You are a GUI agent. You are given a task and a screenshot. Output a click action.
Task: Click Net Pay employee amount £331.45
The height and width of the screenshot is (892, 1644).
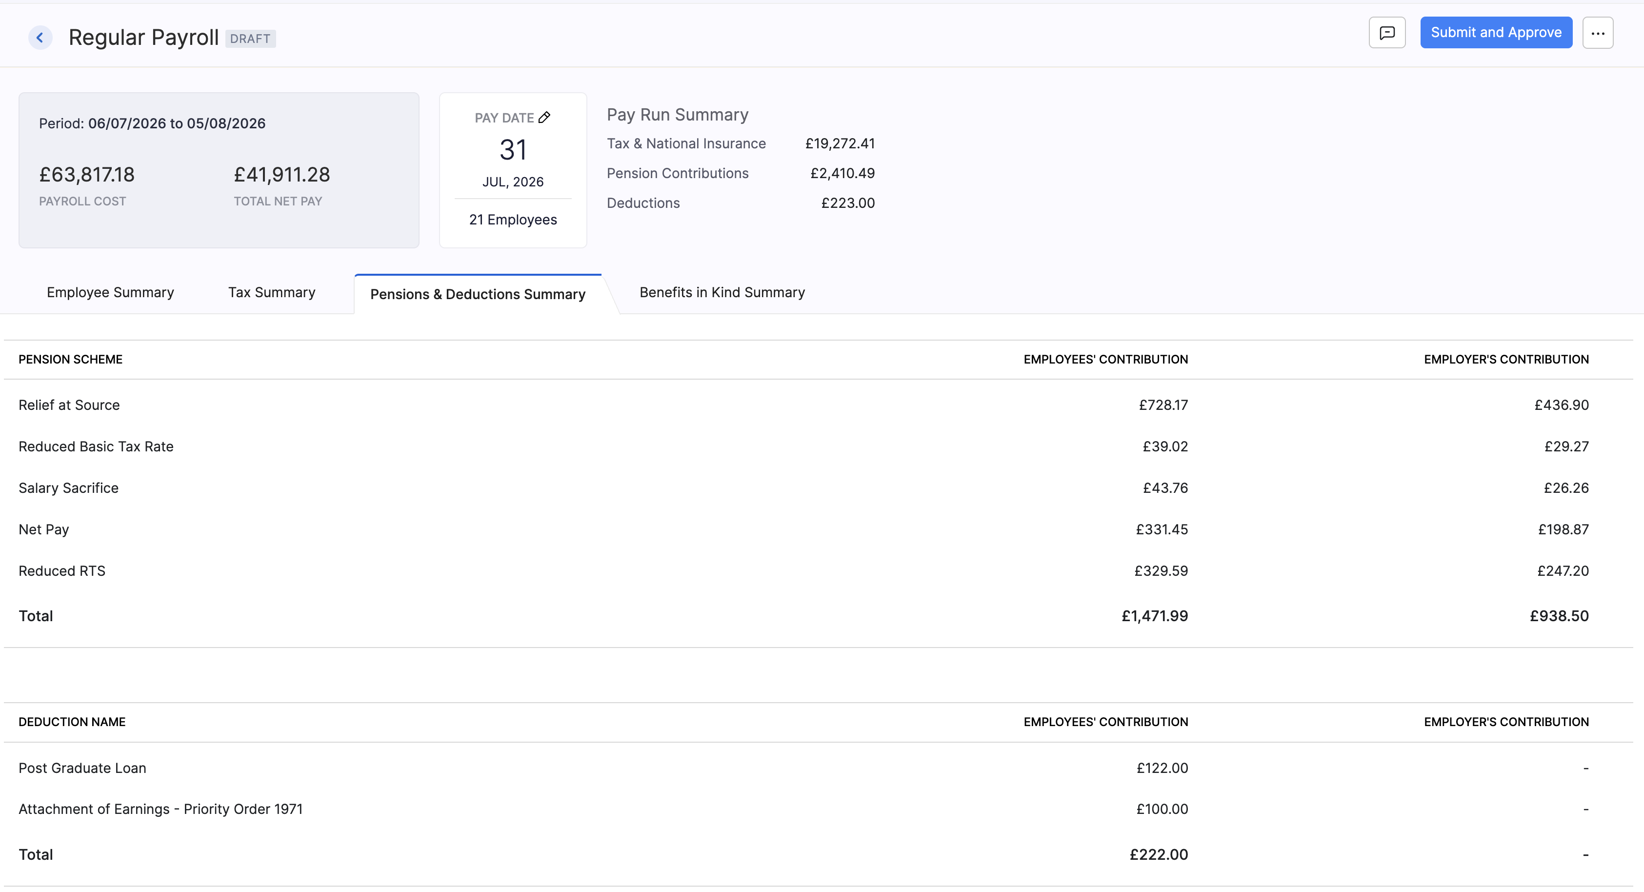coord(1162,529)
